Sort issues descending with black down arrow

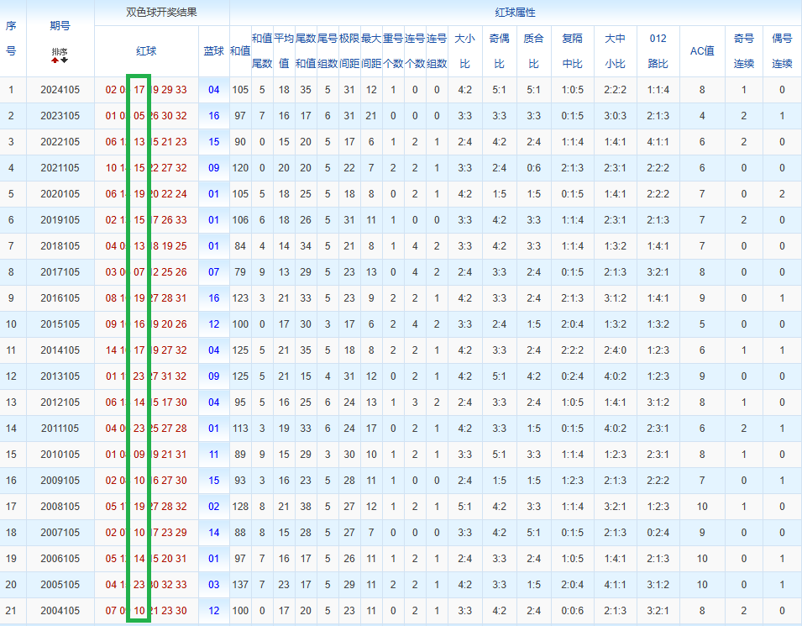click(65, 60)
